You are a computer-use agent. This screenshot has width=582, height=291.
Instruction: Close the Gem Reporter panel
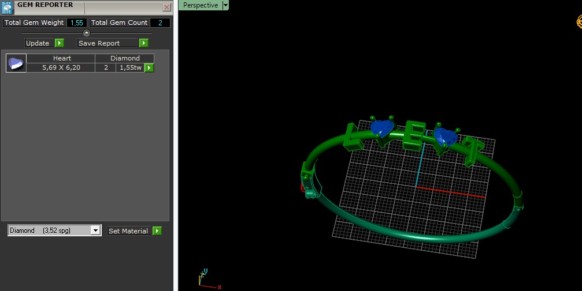[166, 7]
